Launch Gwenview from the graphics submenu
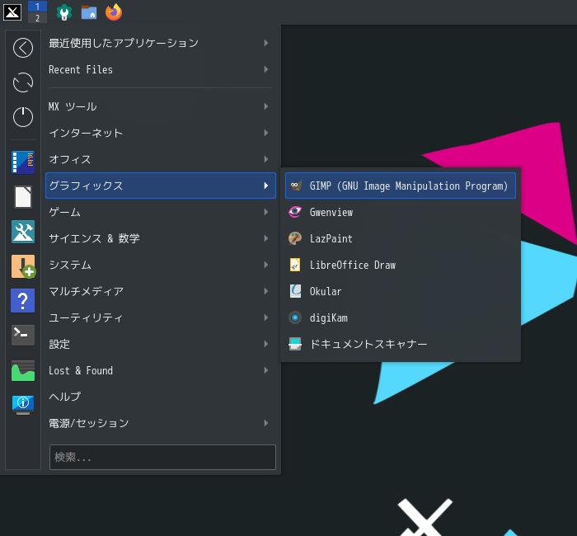The height and width of the screenshot is (536, 577). click(x=401, y=212)
